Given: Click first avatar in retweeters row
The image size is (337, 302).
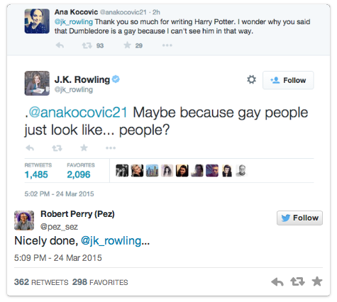Looking at the screenshot, I should coord(122,171).
